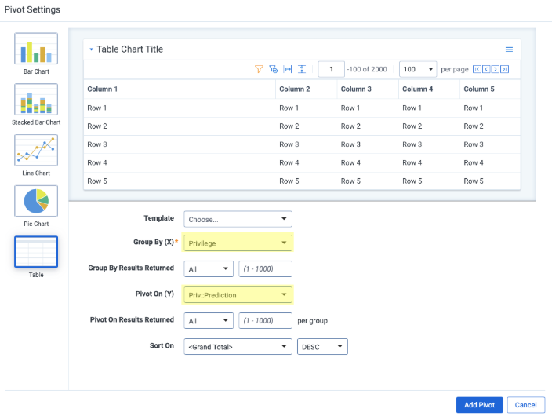This screenshot has width=552, height=416.
Task: Open the DESC sort order dropdown
Action: (322, 347)
